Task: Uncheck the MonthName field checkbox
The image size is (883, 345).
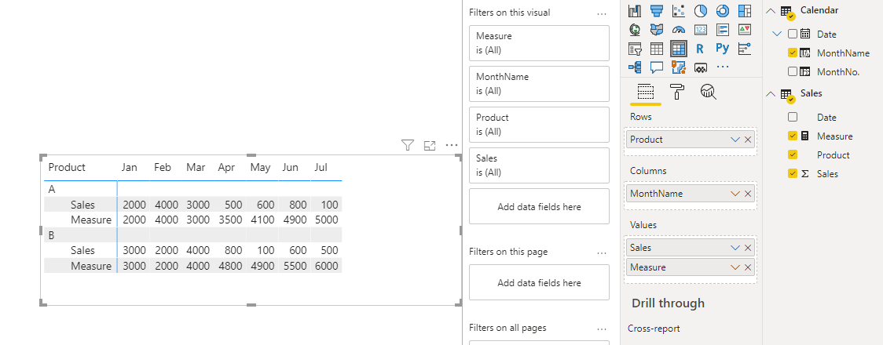Action: pos(793,53)
